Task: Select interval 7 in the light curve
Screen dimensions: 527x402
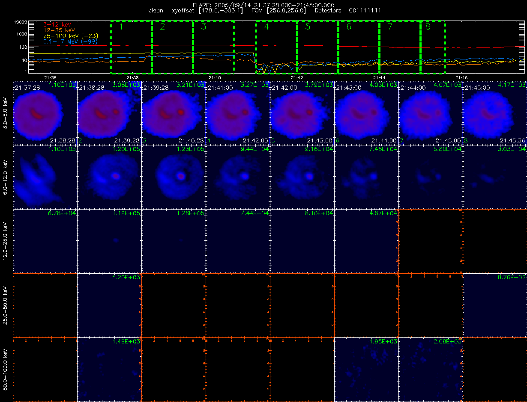Action: coord(400,47)
